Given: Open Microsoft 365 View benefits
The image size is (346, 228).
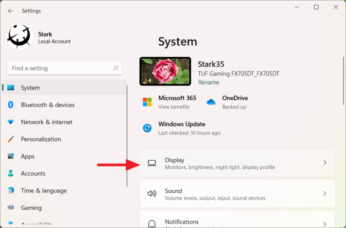Looking at the screenshot, I should pos(170,102).
